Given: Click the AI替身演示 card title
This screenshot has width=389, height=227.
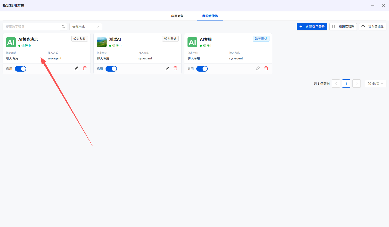Looking at the screenshot, I should (x=28, y=39).
